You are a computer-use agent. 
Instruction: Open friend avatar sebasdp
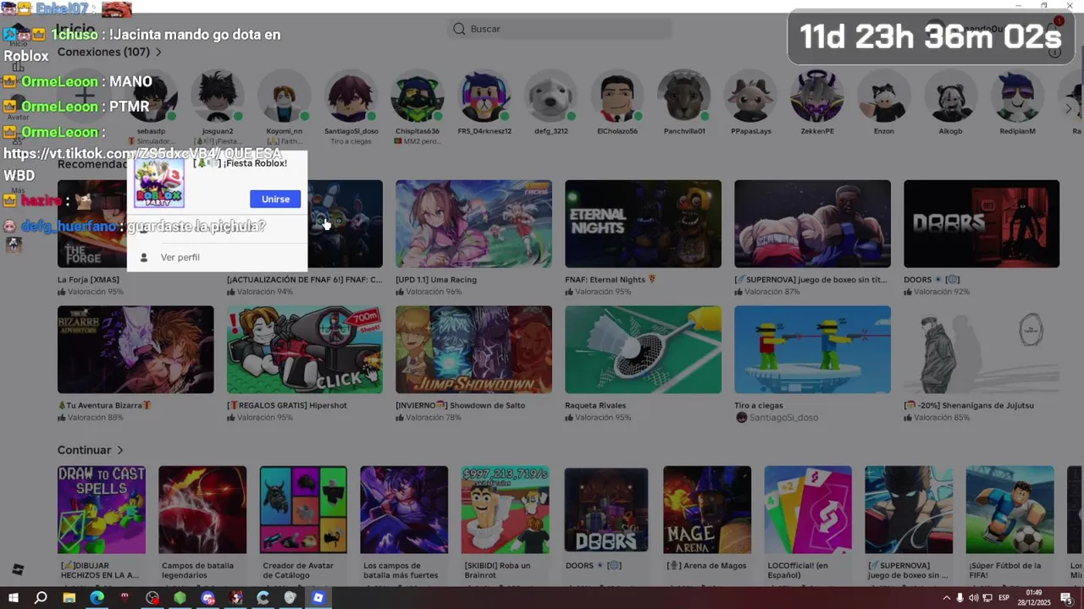(x=151, y=96)
